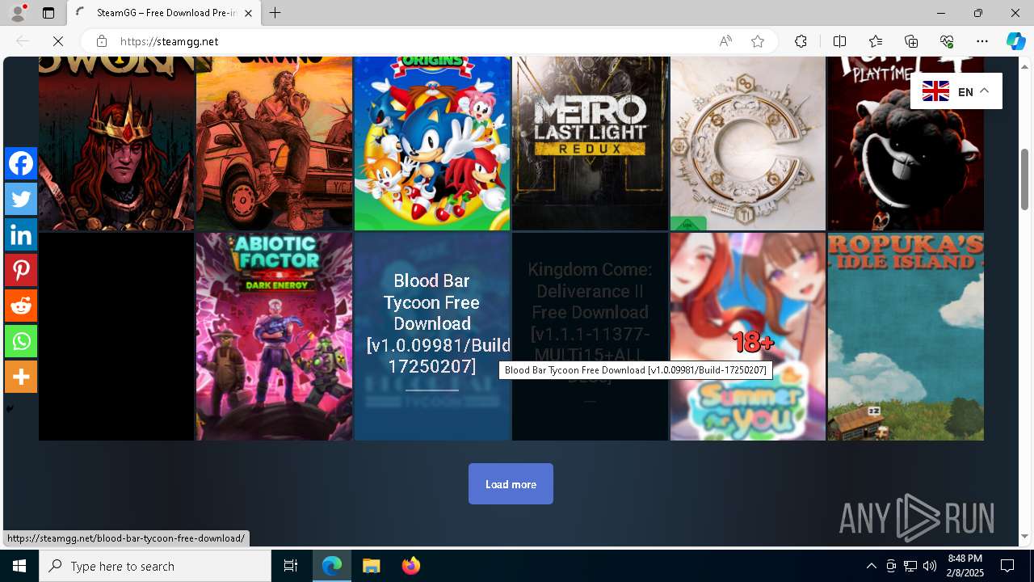Open Settings and more ellipsis menu
Image resolution: width=1034 pixels, height=582 pixels.
click(982, 41)
